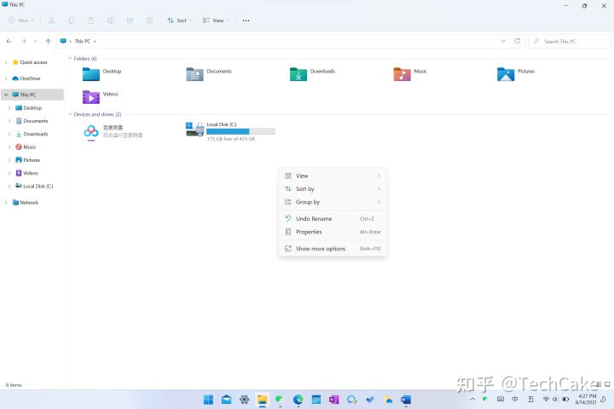
Task: Open Settings gear from taskbar
Action: pyautogui.click(x=245, y=400)
